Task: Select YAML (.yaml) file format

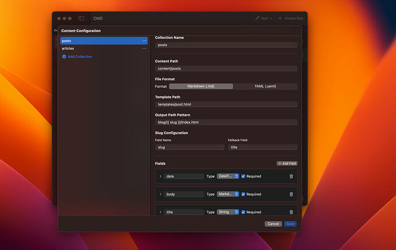Action: tap(265, 86)
